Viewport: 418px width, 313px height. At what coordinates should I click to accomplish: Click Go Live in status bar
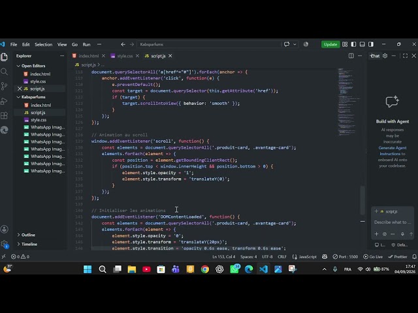pyautogui.click(x=373, y=256)
